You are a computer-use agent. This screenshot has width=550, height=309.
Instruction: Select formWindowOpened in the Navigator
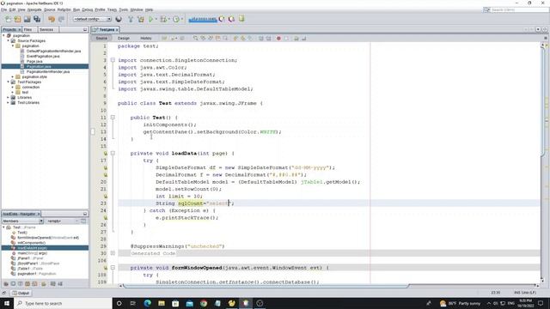pyautogui.click(x=48, y=238)
